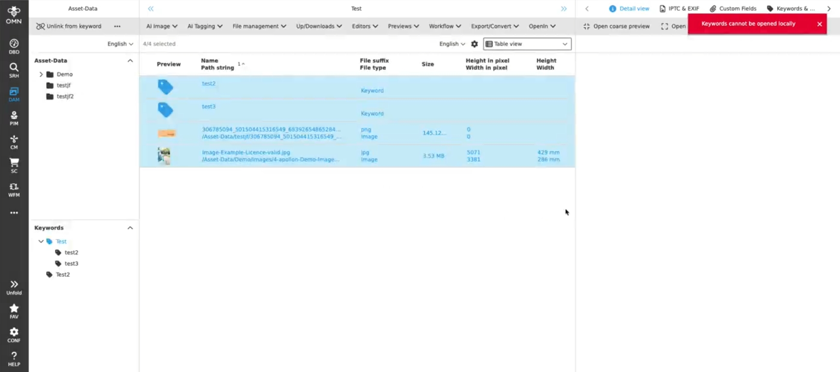Open the PIM module icon
Viewport: 840px width, 372px height.
[14, 118]
